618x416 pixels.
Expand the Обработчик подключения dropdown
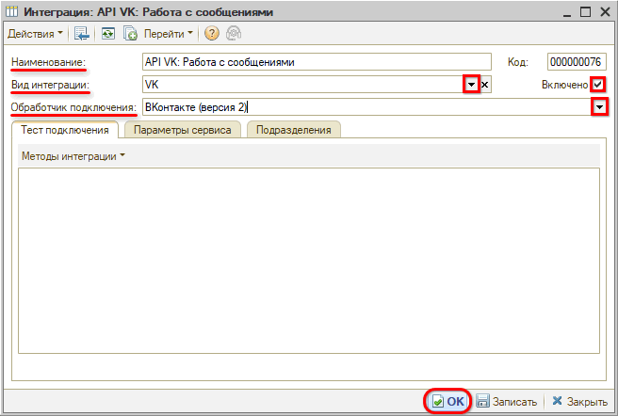click(599, 107)
